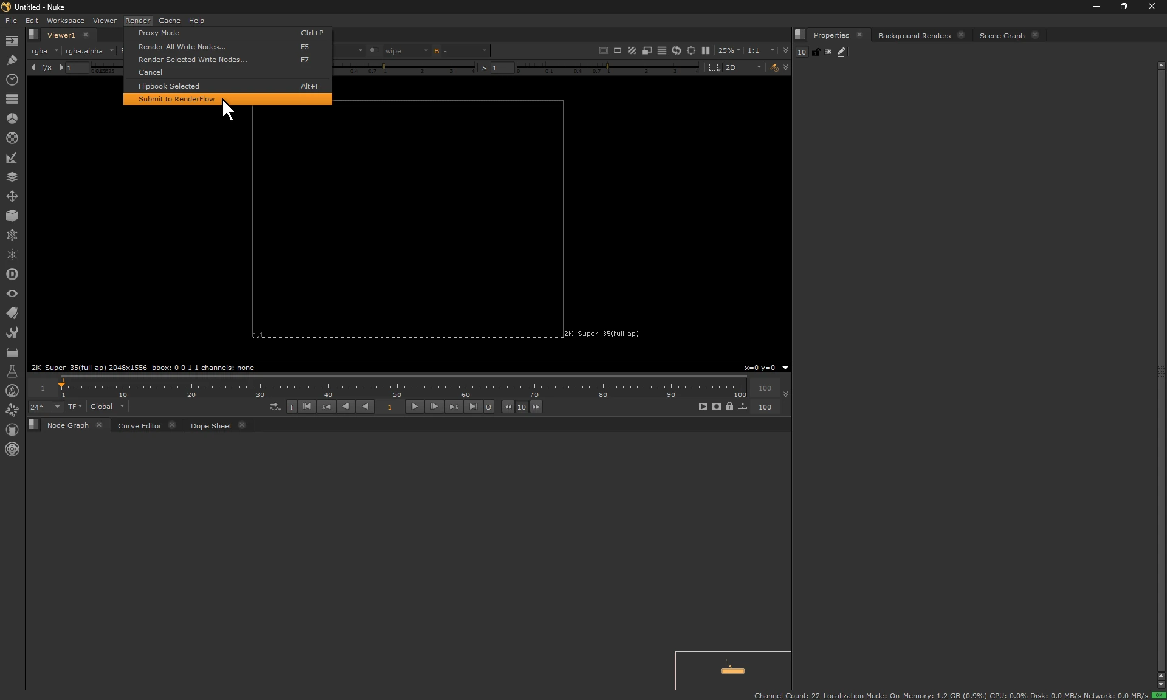Image resolution: width=1167 pixels, height=700 pixels.
Task: Click the refresh viewer icon
Action: tap(676, 50)
